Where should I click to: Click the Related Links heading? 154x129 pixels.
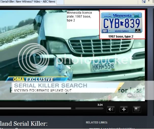point(97,122)
